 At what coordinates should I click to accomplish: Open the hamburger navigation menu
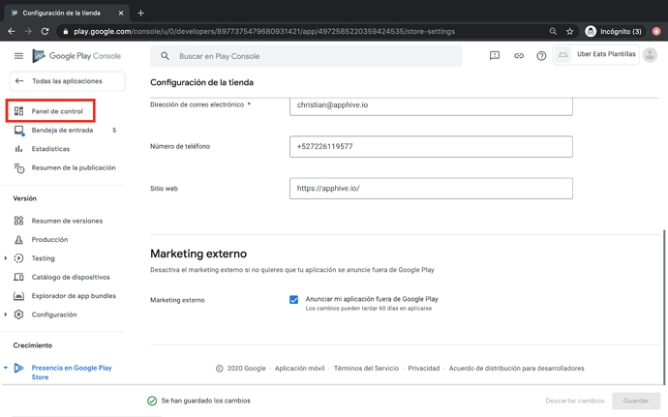(x=18, y=56)
